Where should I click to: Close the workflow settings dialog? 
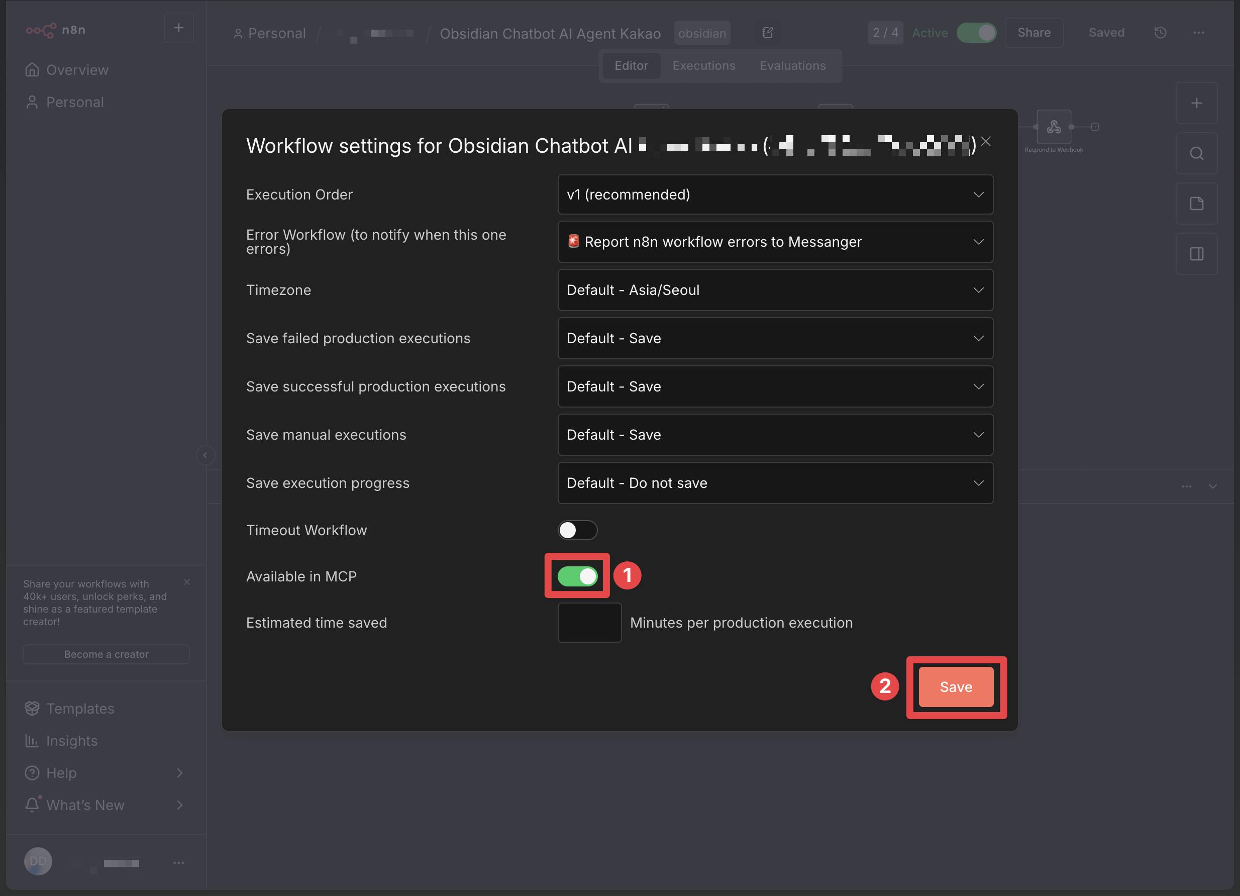986,142
